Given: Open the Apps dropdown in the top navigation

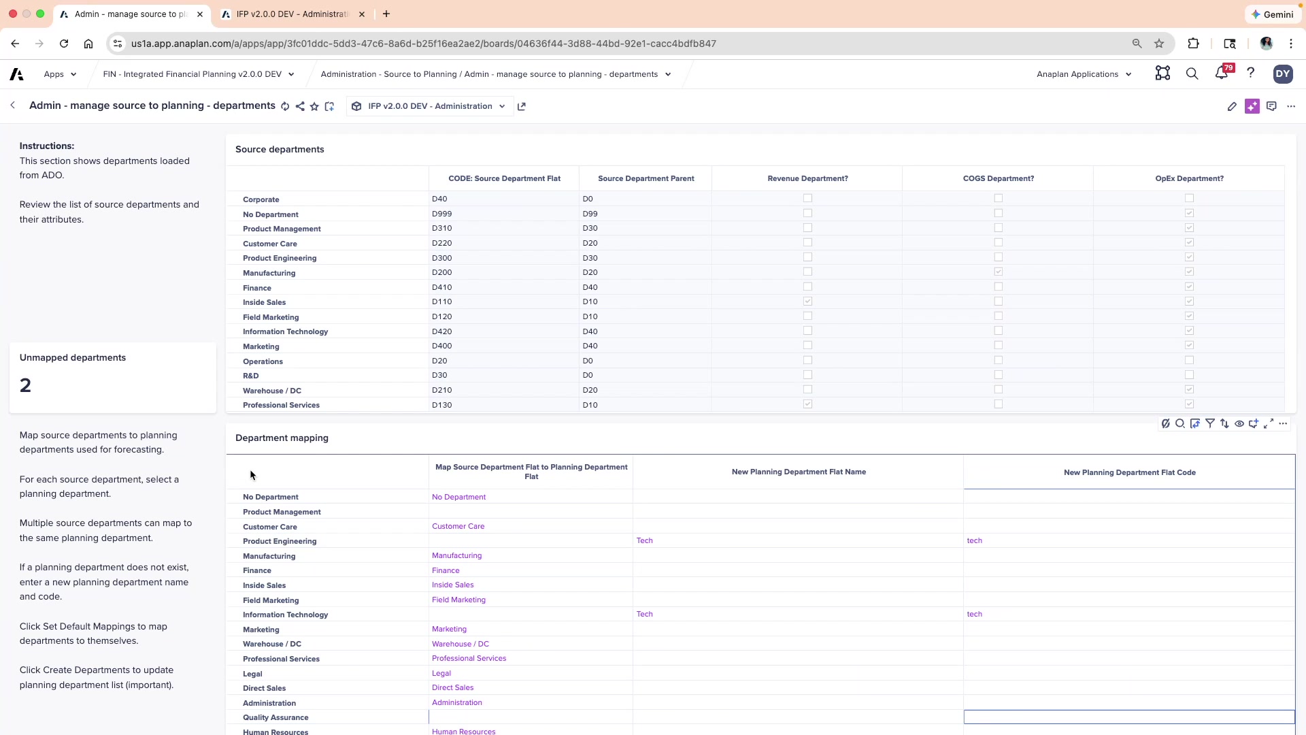Looking at the screenshot, I should (60, 74).
